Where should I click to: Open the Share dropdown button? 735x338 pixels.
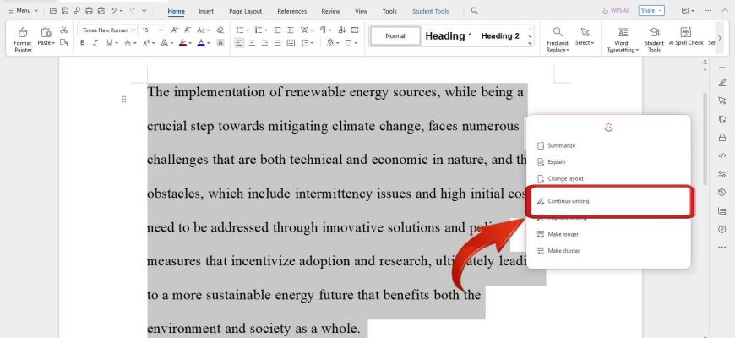tap(651, 11)
